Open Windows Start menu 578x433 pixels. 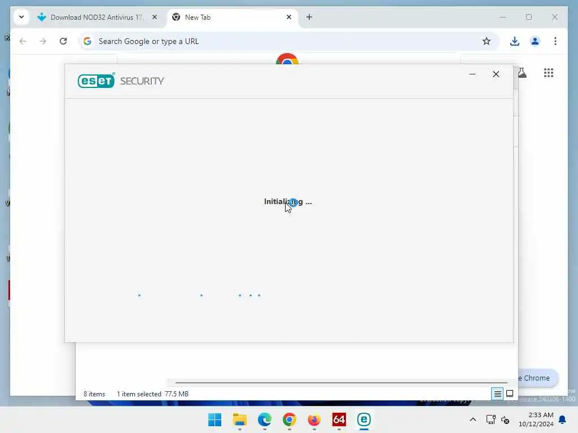[x=215, y=419]
